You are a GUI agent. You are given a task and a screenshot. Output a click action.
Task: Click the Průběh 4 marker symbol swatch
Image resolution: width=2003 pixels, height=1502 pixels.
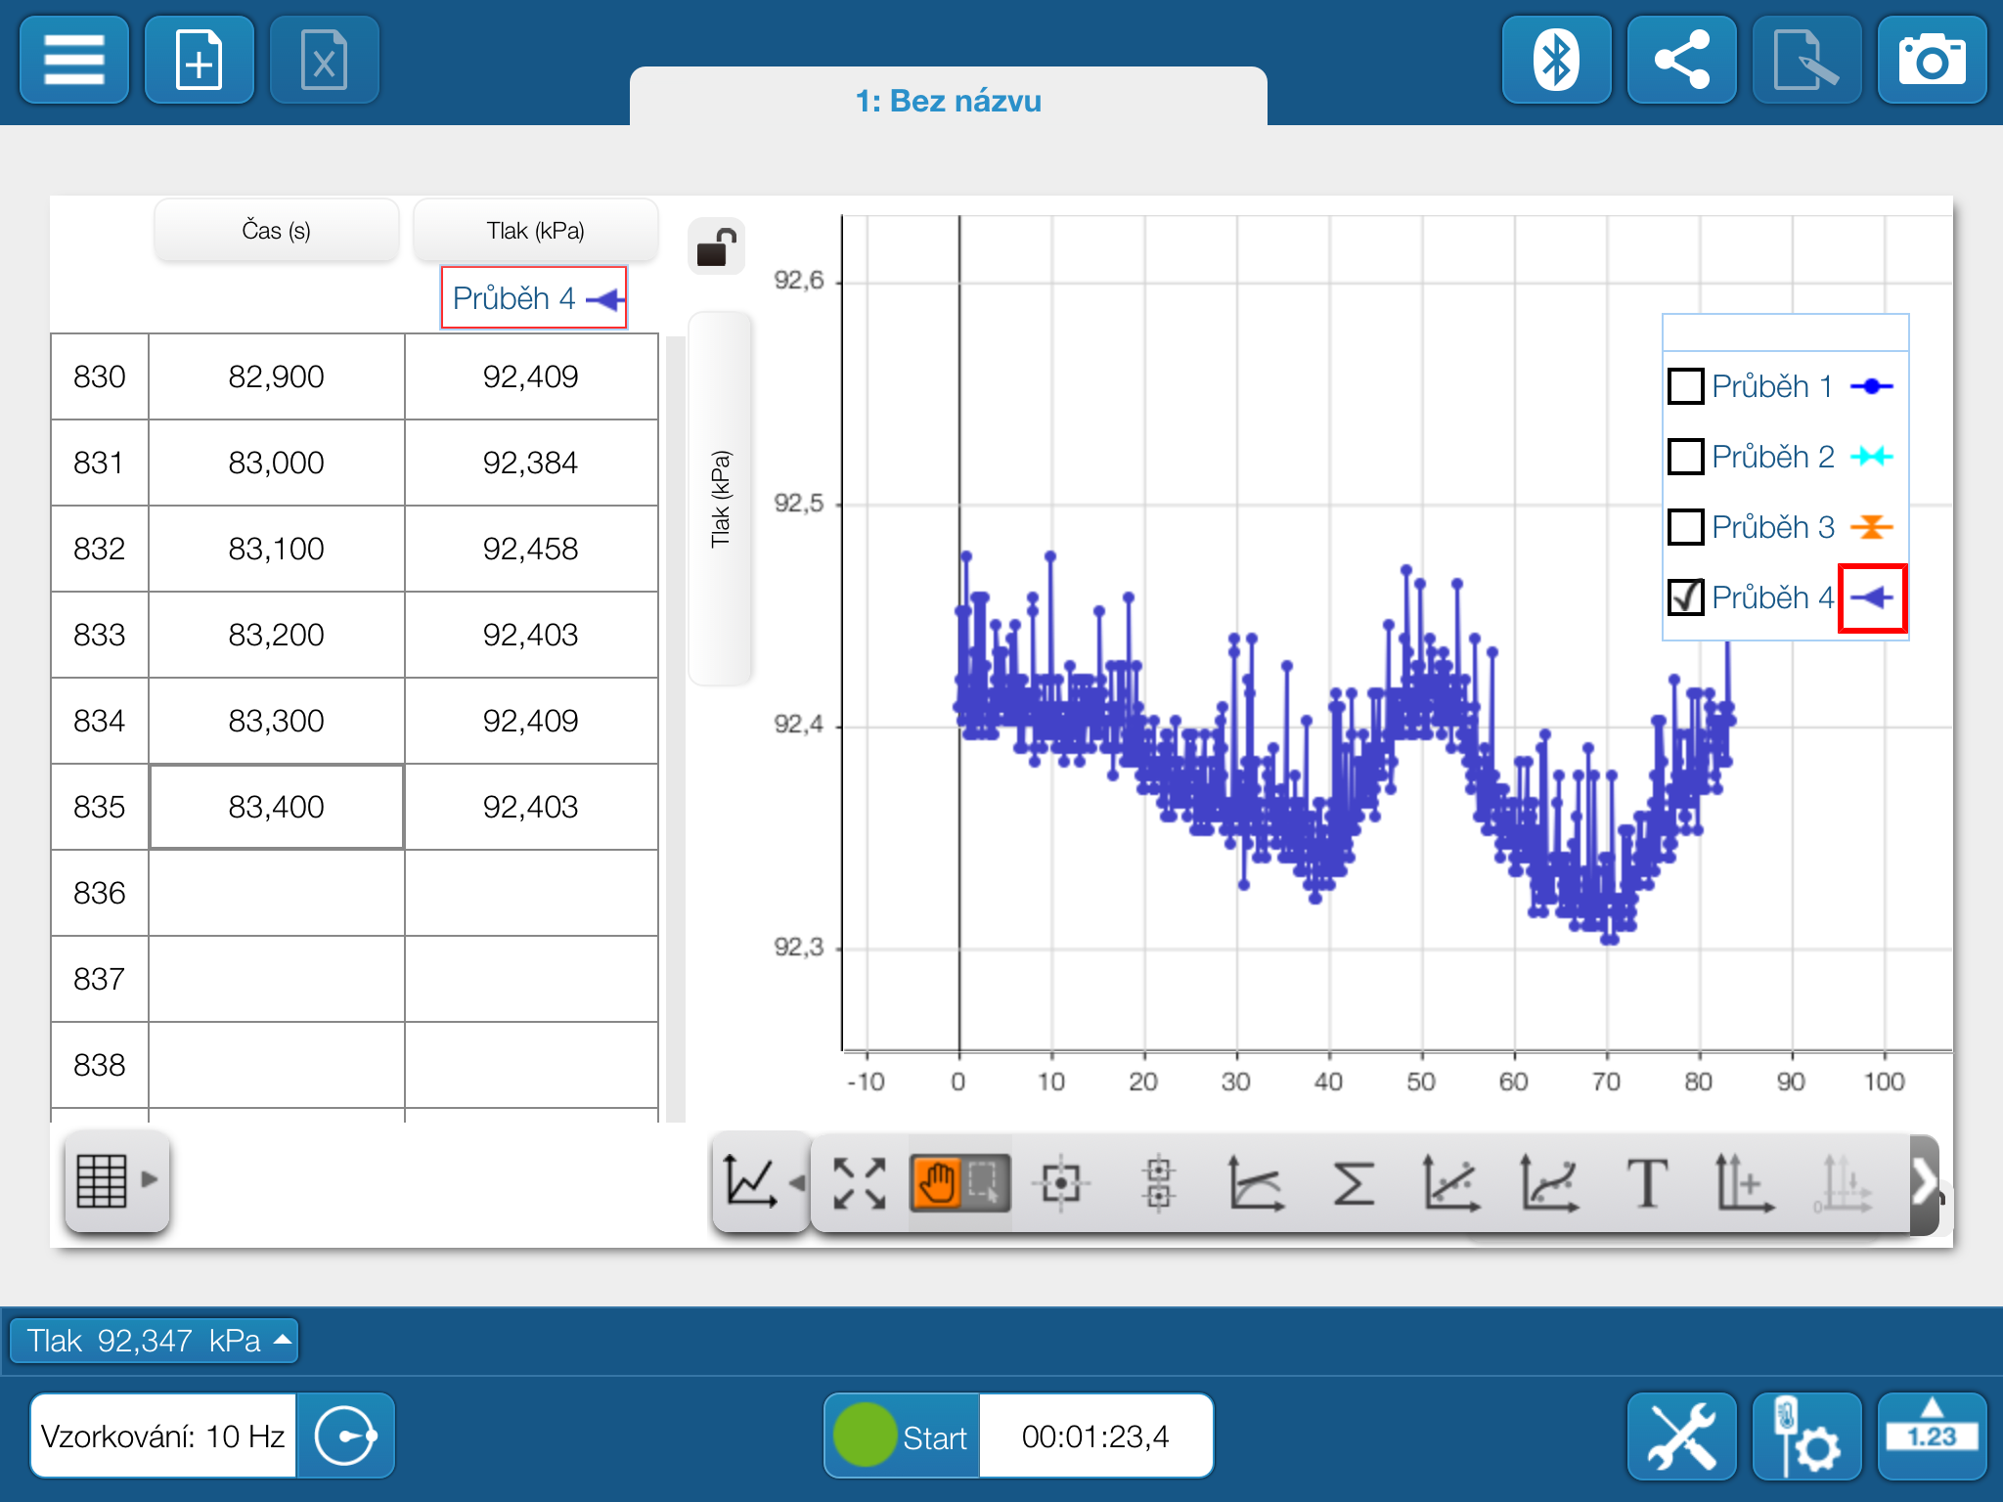(1872, 597)
